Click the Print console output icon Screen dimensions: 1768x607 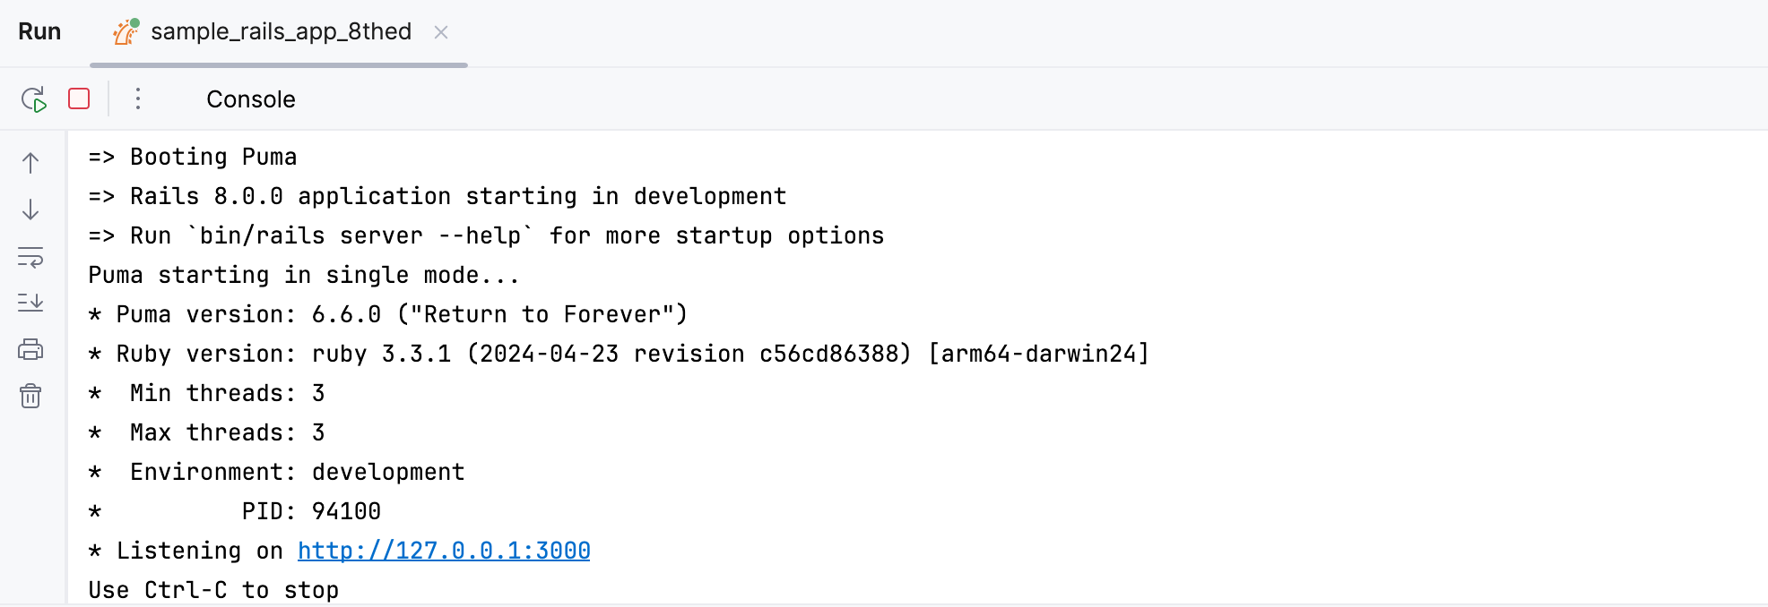point(30,349)
